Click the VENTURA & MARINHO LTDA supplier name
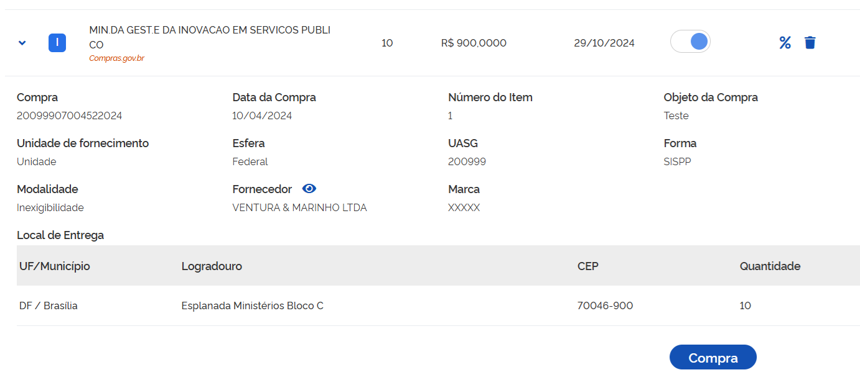 [299, 207]
